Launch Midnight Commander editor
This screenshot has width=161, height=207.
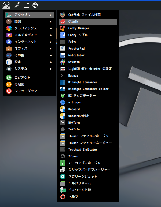click(88, 89)
